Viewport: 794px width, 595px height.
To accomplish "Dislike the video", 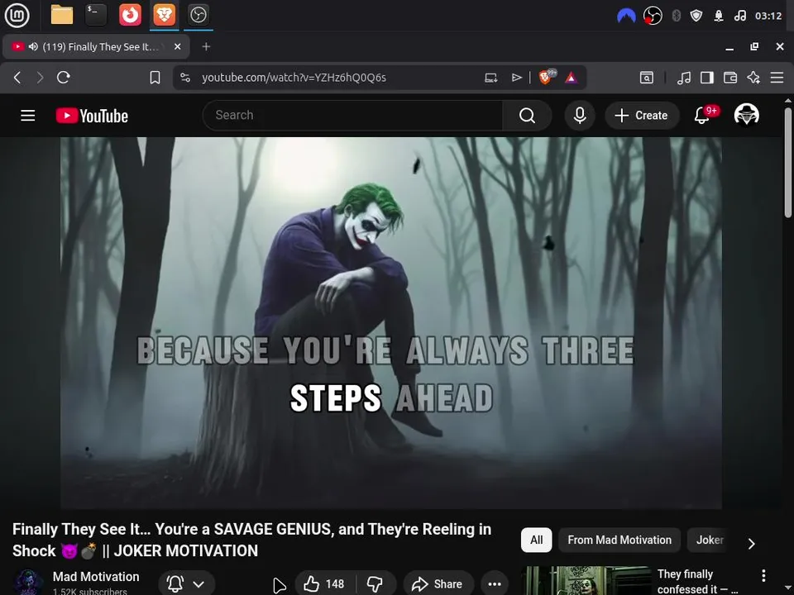I will [x=375, y=584].
